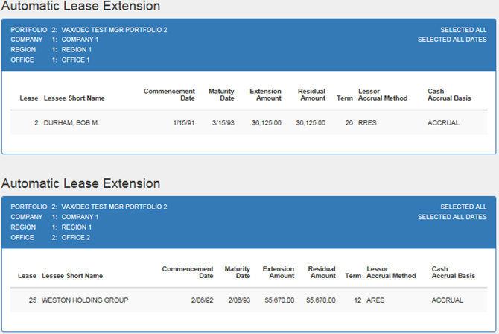Image resolution: width=499 pixels, height=334 pixels.
Task: Click Term header in second table
Action: point(353,276)
